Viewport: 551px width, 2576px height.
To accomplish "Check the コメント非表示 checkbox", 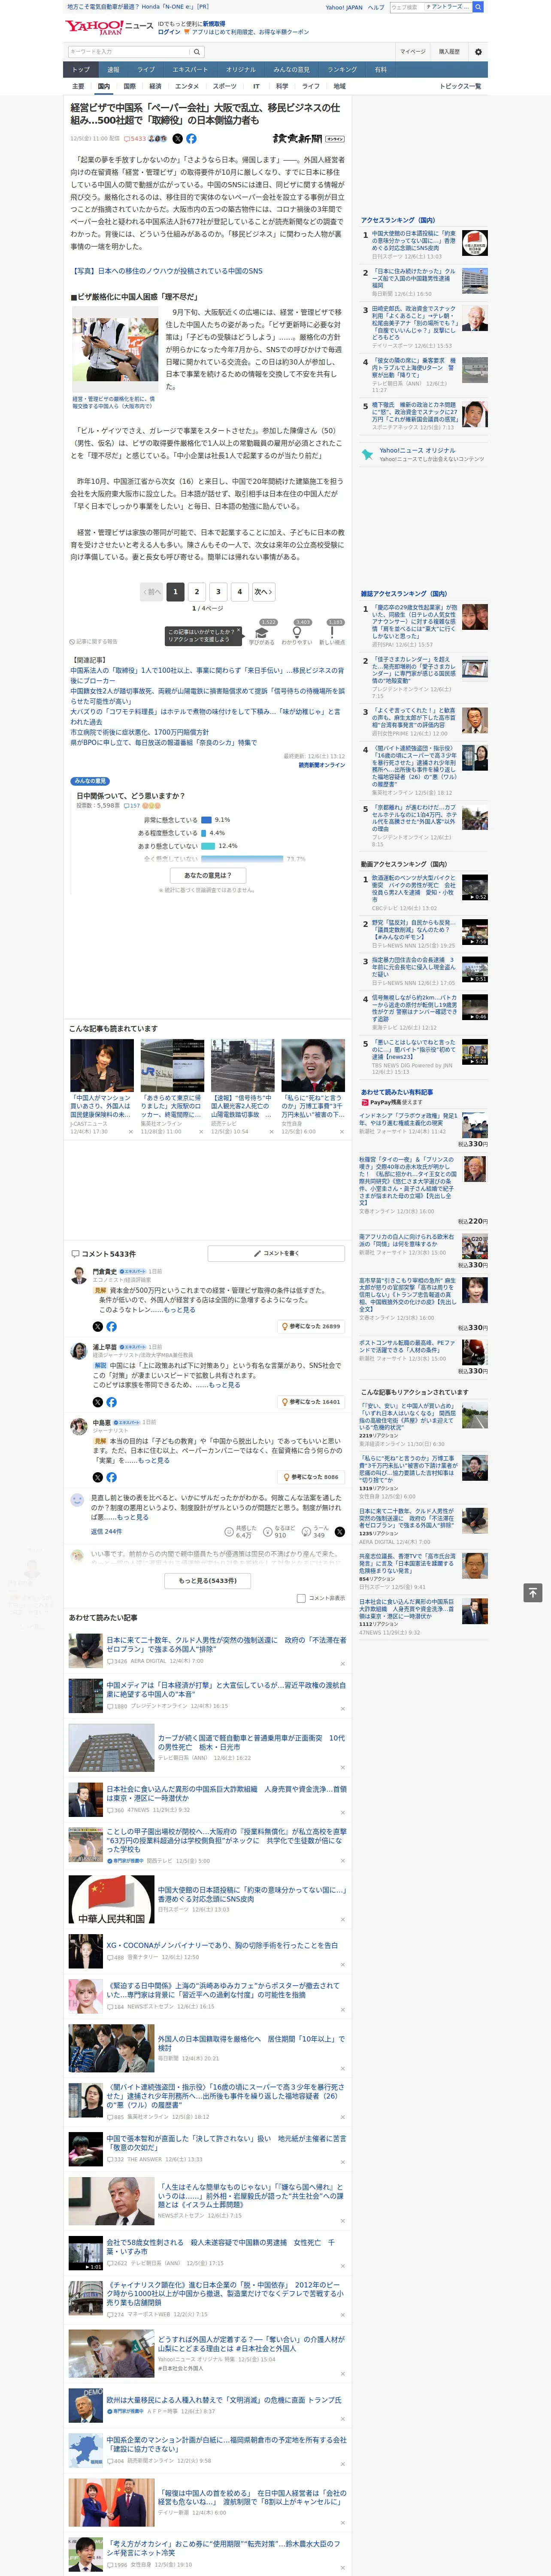I will click(301, 1598).
